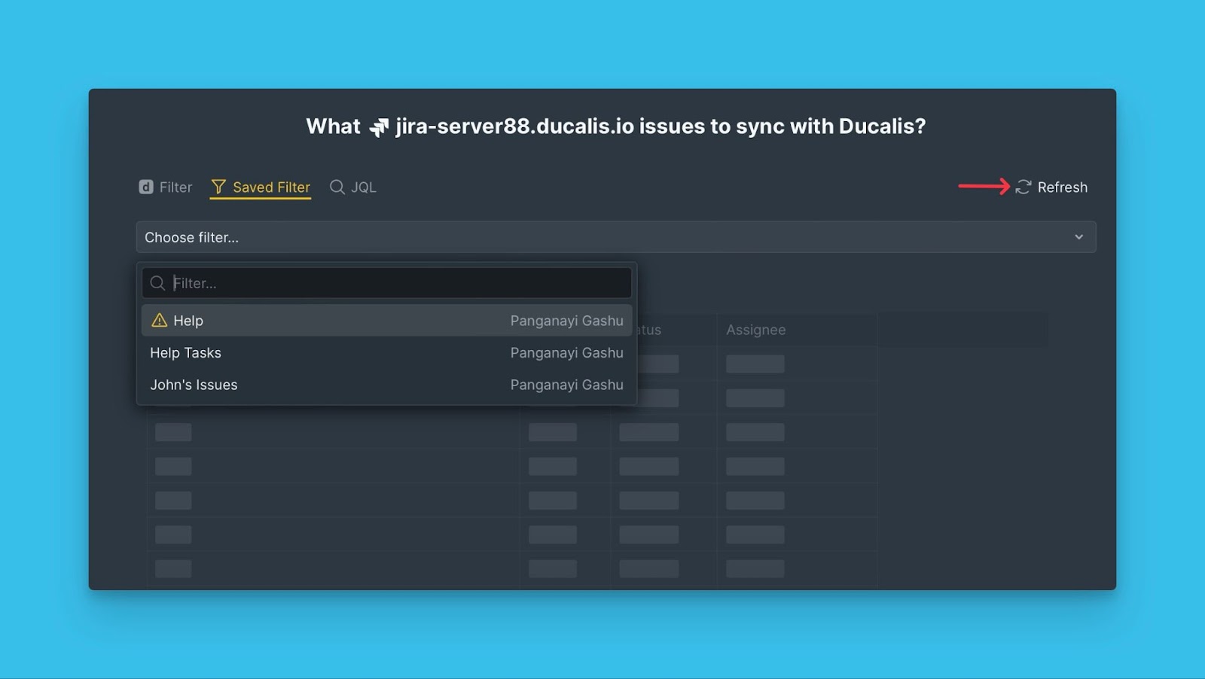Click the Jira logo in the heading
Screen dimensions: 1205x679
378,127
